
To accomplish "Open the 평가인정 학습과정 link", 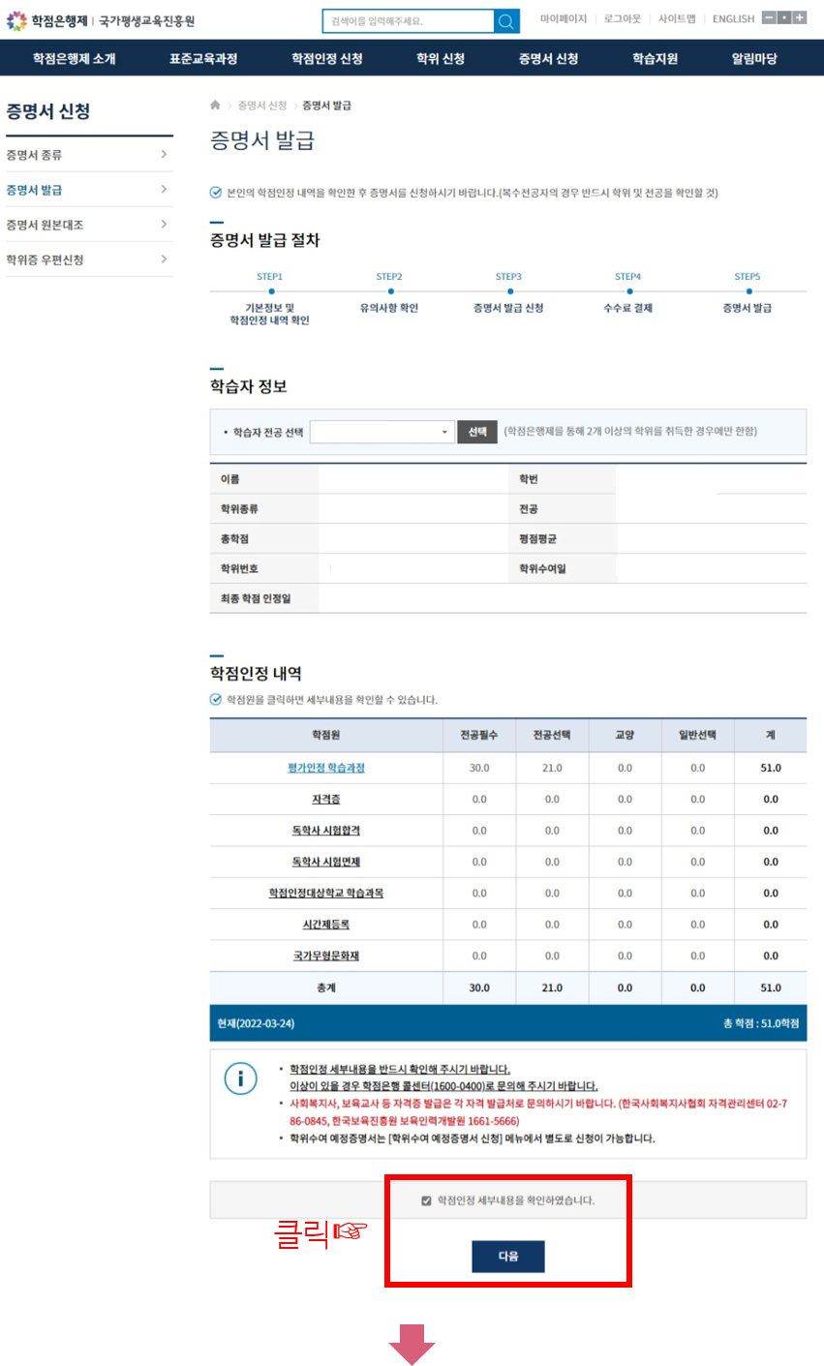I will point(325,768).
